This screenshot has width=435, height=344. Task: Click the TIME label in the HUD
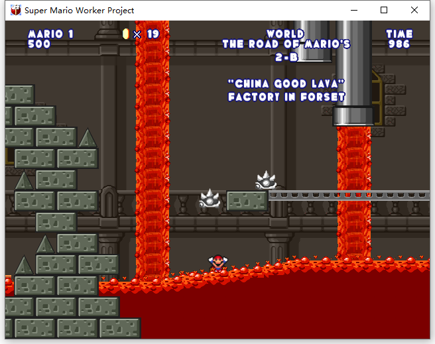click(x=399, y=34)
